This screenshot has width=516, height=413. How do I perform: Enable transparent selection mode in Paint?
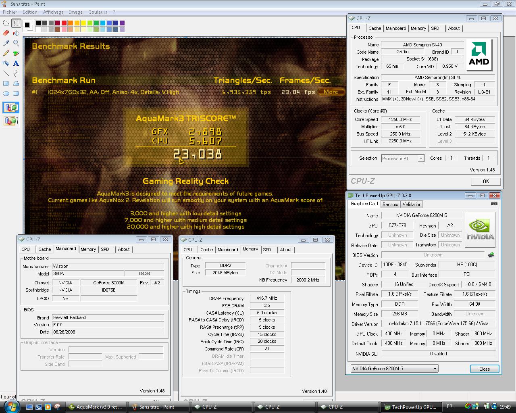coord(11,120)
